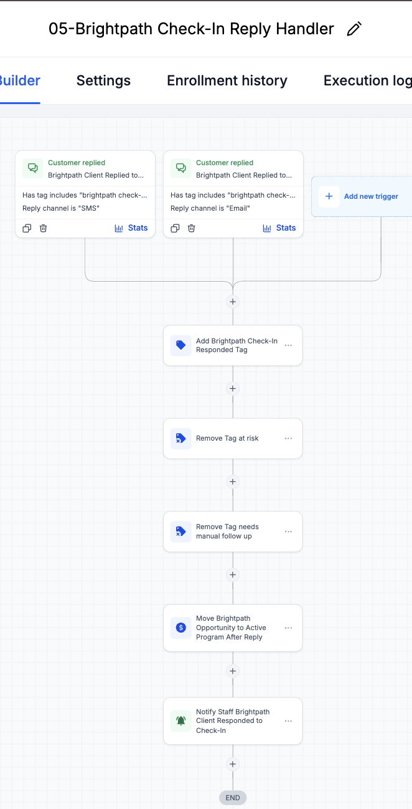Image resolution: width=412 pixels, height=809 pixels.
Task: Open the Remove Tag at risk step
Action: (233, 438)
